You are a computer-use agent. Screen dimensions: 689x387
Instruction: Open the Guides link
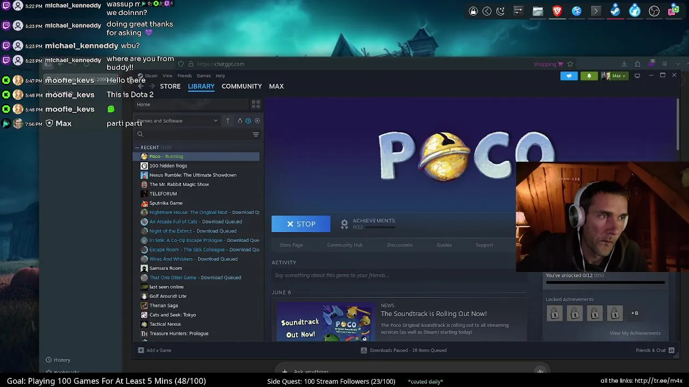point(444,245)
